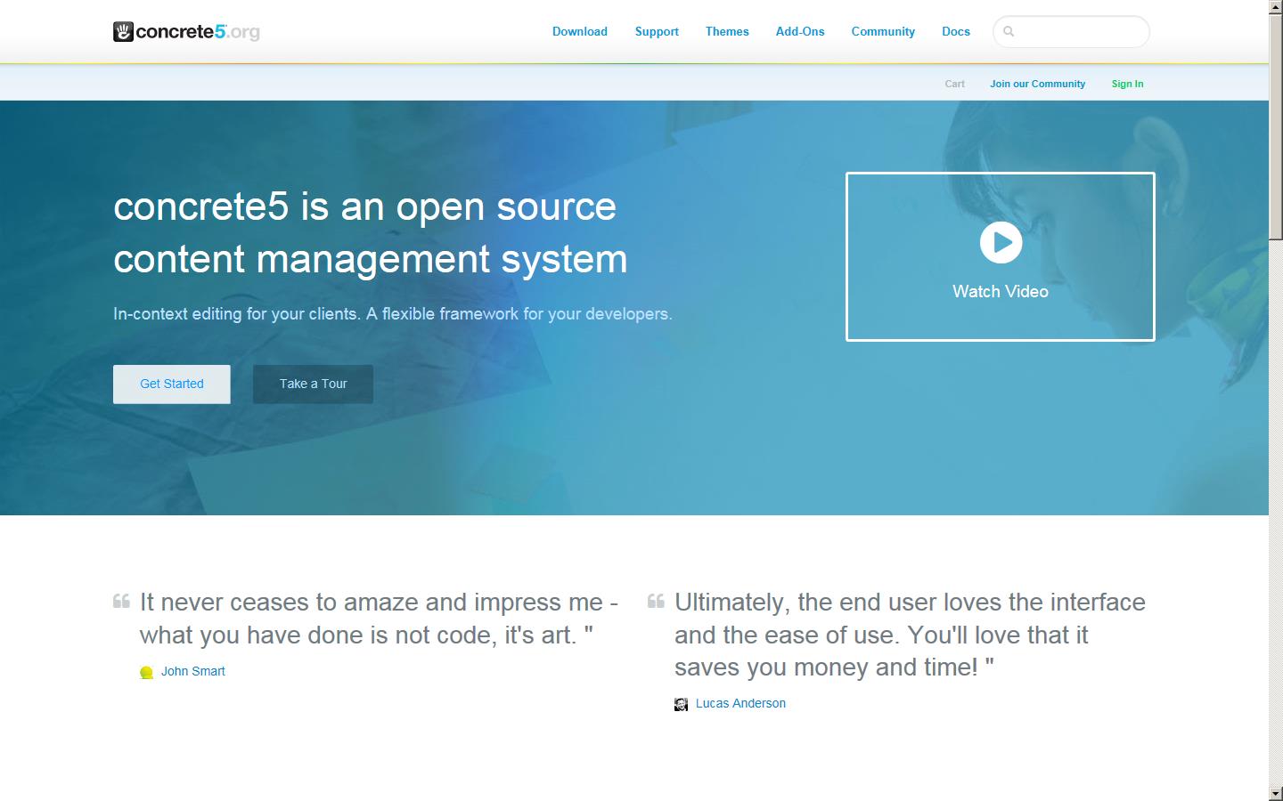Click the browser scrollbar up arrow
This screenshot has width=1283, height=801.
tap(1275, 7)
